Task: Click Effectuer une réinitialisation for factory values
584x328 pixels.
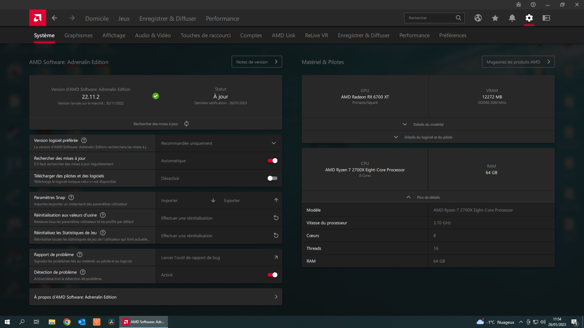Action: [x=219, y=218]
